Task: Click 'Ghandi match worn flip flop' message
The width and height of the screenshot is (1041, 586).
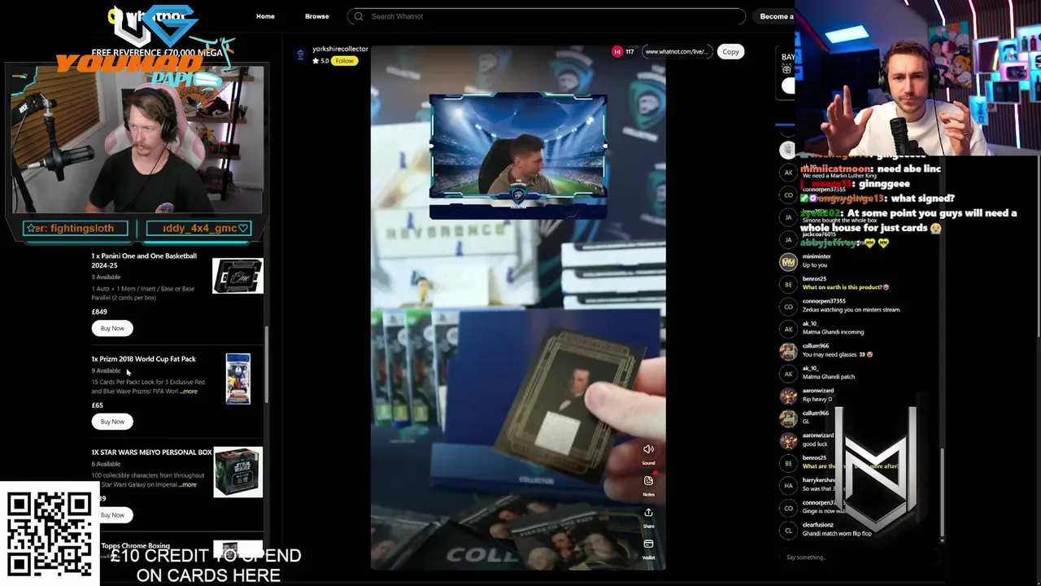Action: pos(837,533)
